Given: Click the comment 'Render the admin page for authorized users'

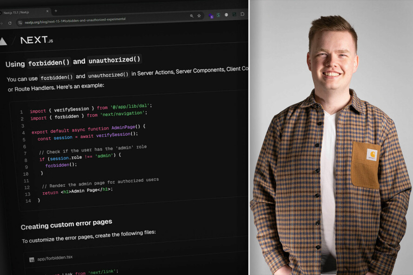Looking at the screenshot, I should tap(100, 183).
